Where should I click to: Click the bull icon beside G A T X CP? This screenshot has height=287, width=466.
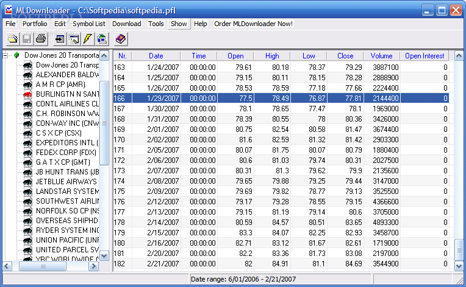tap(27, 162)
